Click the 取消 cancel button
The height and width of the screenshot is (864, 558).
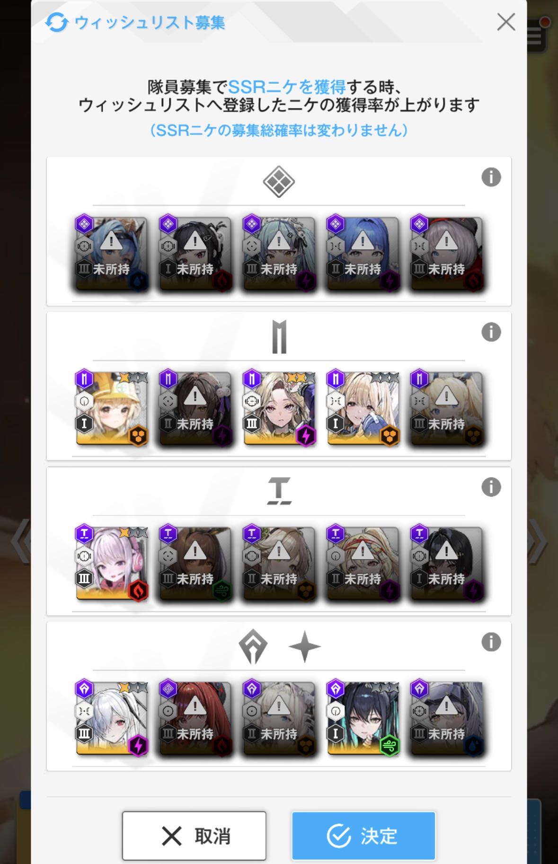[194, 836]
